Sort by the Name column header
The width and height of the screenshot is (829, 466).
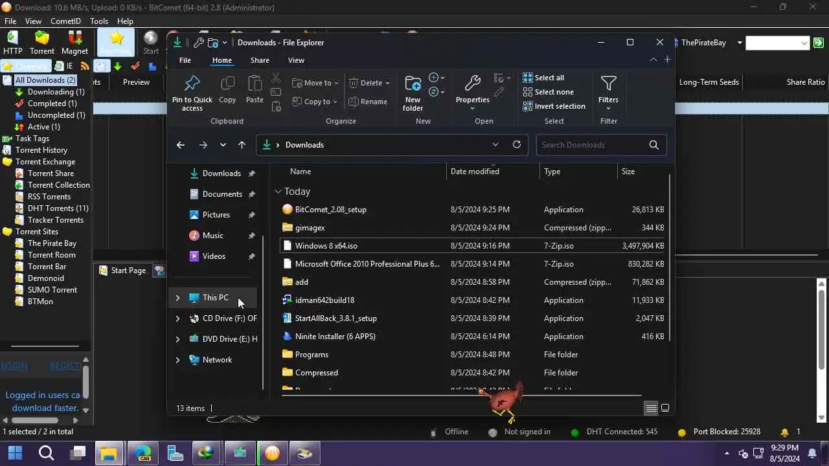coord(363,172)
